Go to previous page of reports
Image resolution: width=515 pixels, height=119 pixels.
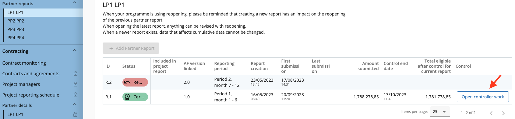coord(491,113)
